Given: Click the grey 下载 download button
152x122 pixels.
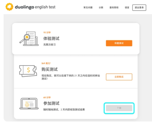Looking at the screenshot, I should coord(119,108).
